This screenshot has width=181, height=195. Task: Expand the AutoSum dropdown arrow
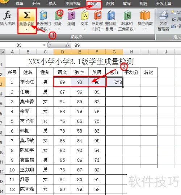(26, 29)
